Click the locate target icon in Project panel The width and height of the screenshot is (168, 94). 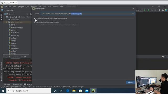point(27,14)
